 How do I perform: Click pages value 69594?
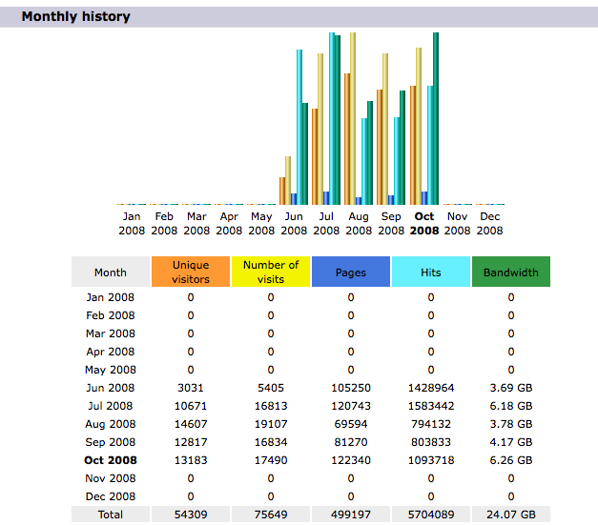point(351,424)
